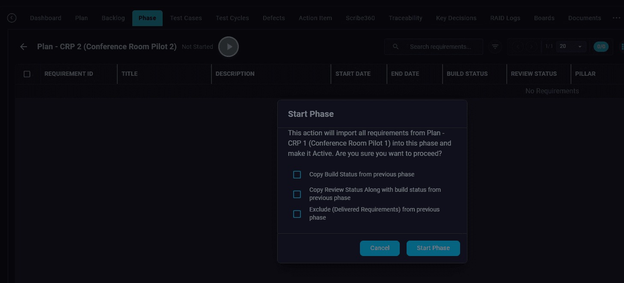Open the RAID Logs tab
The image size is (624, 283).
(x=505, y=18)
